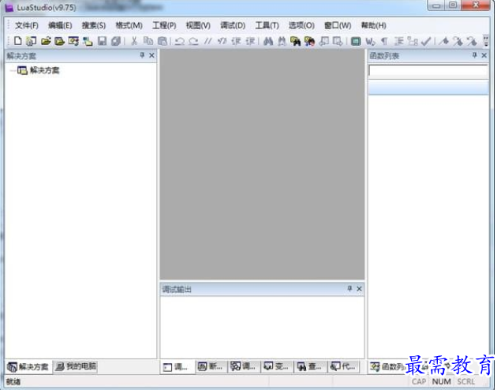Click the comment lines (//) icon
This screenshot has height=390, width=501.
point(208,41)
